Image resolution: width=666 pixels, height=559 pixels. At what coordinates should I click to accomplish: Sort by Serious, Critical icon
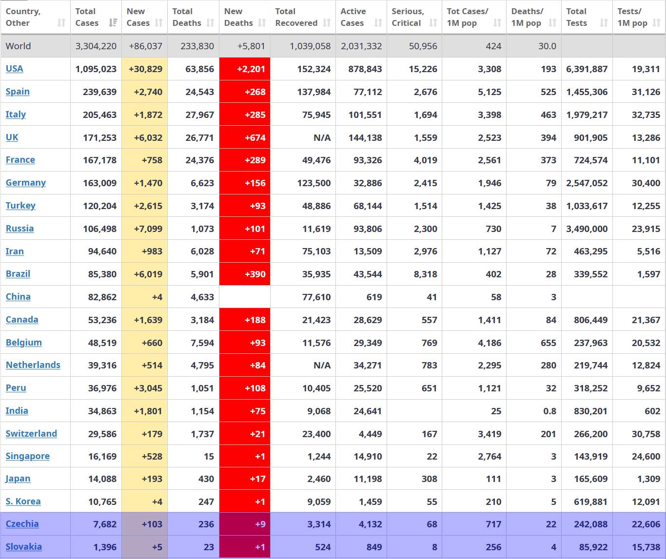(433, 23)
